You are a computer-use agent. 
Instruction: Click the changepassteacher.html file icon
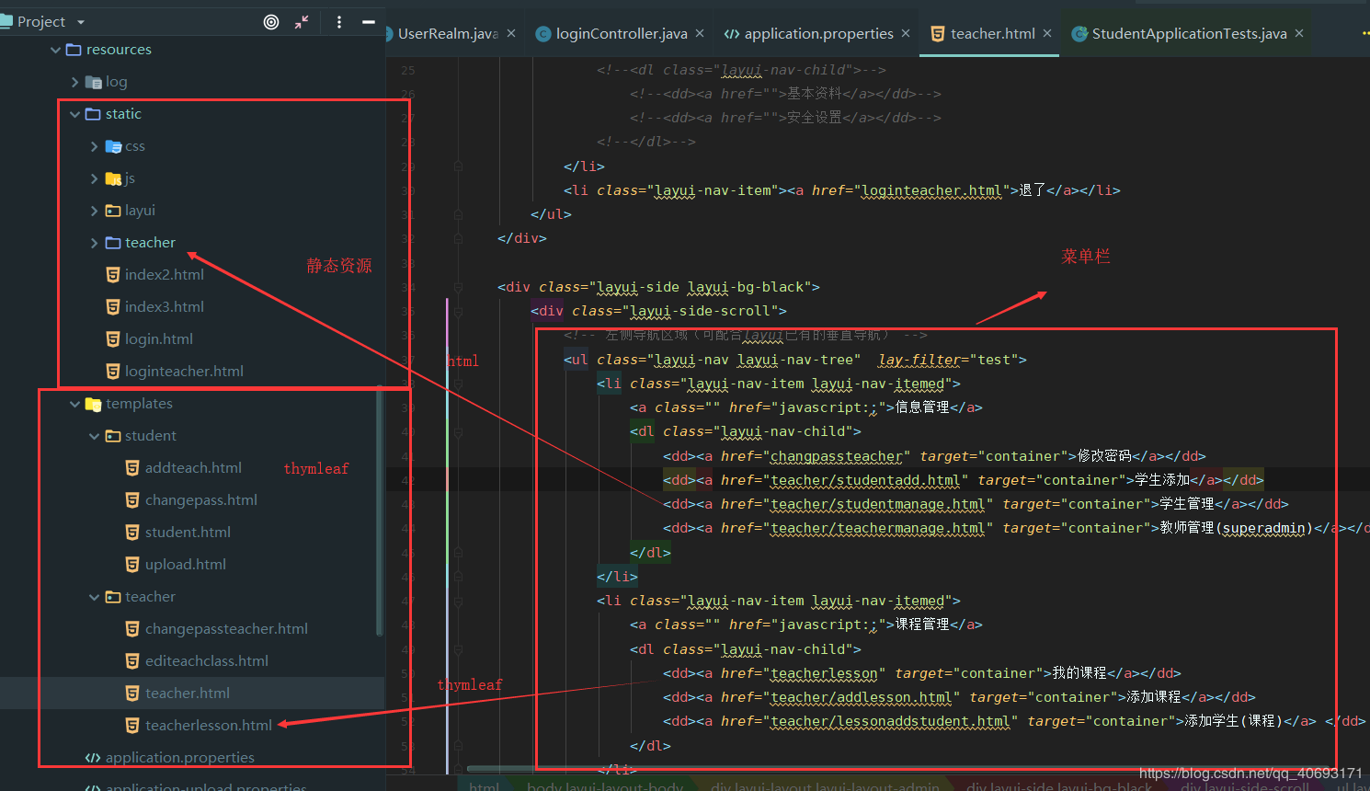tap(132, 629)
